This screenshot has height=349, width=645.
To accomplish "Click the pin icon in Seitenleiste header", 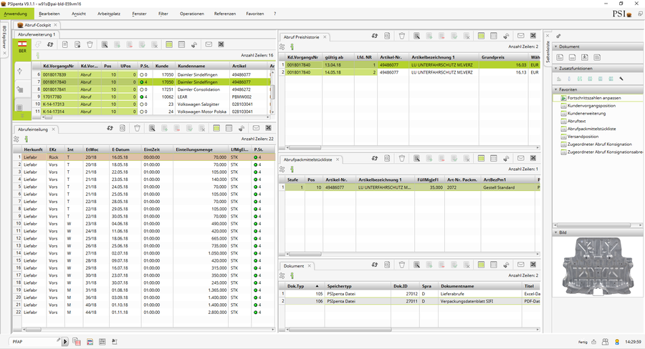I will 558,36.
